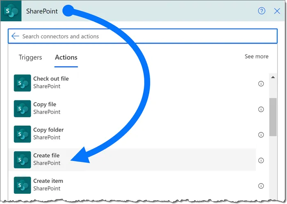Image resolution: width=287 pixels, height=204 pixels.
Task: Pick the Copy folder action
Action: [x=48, y=133]
